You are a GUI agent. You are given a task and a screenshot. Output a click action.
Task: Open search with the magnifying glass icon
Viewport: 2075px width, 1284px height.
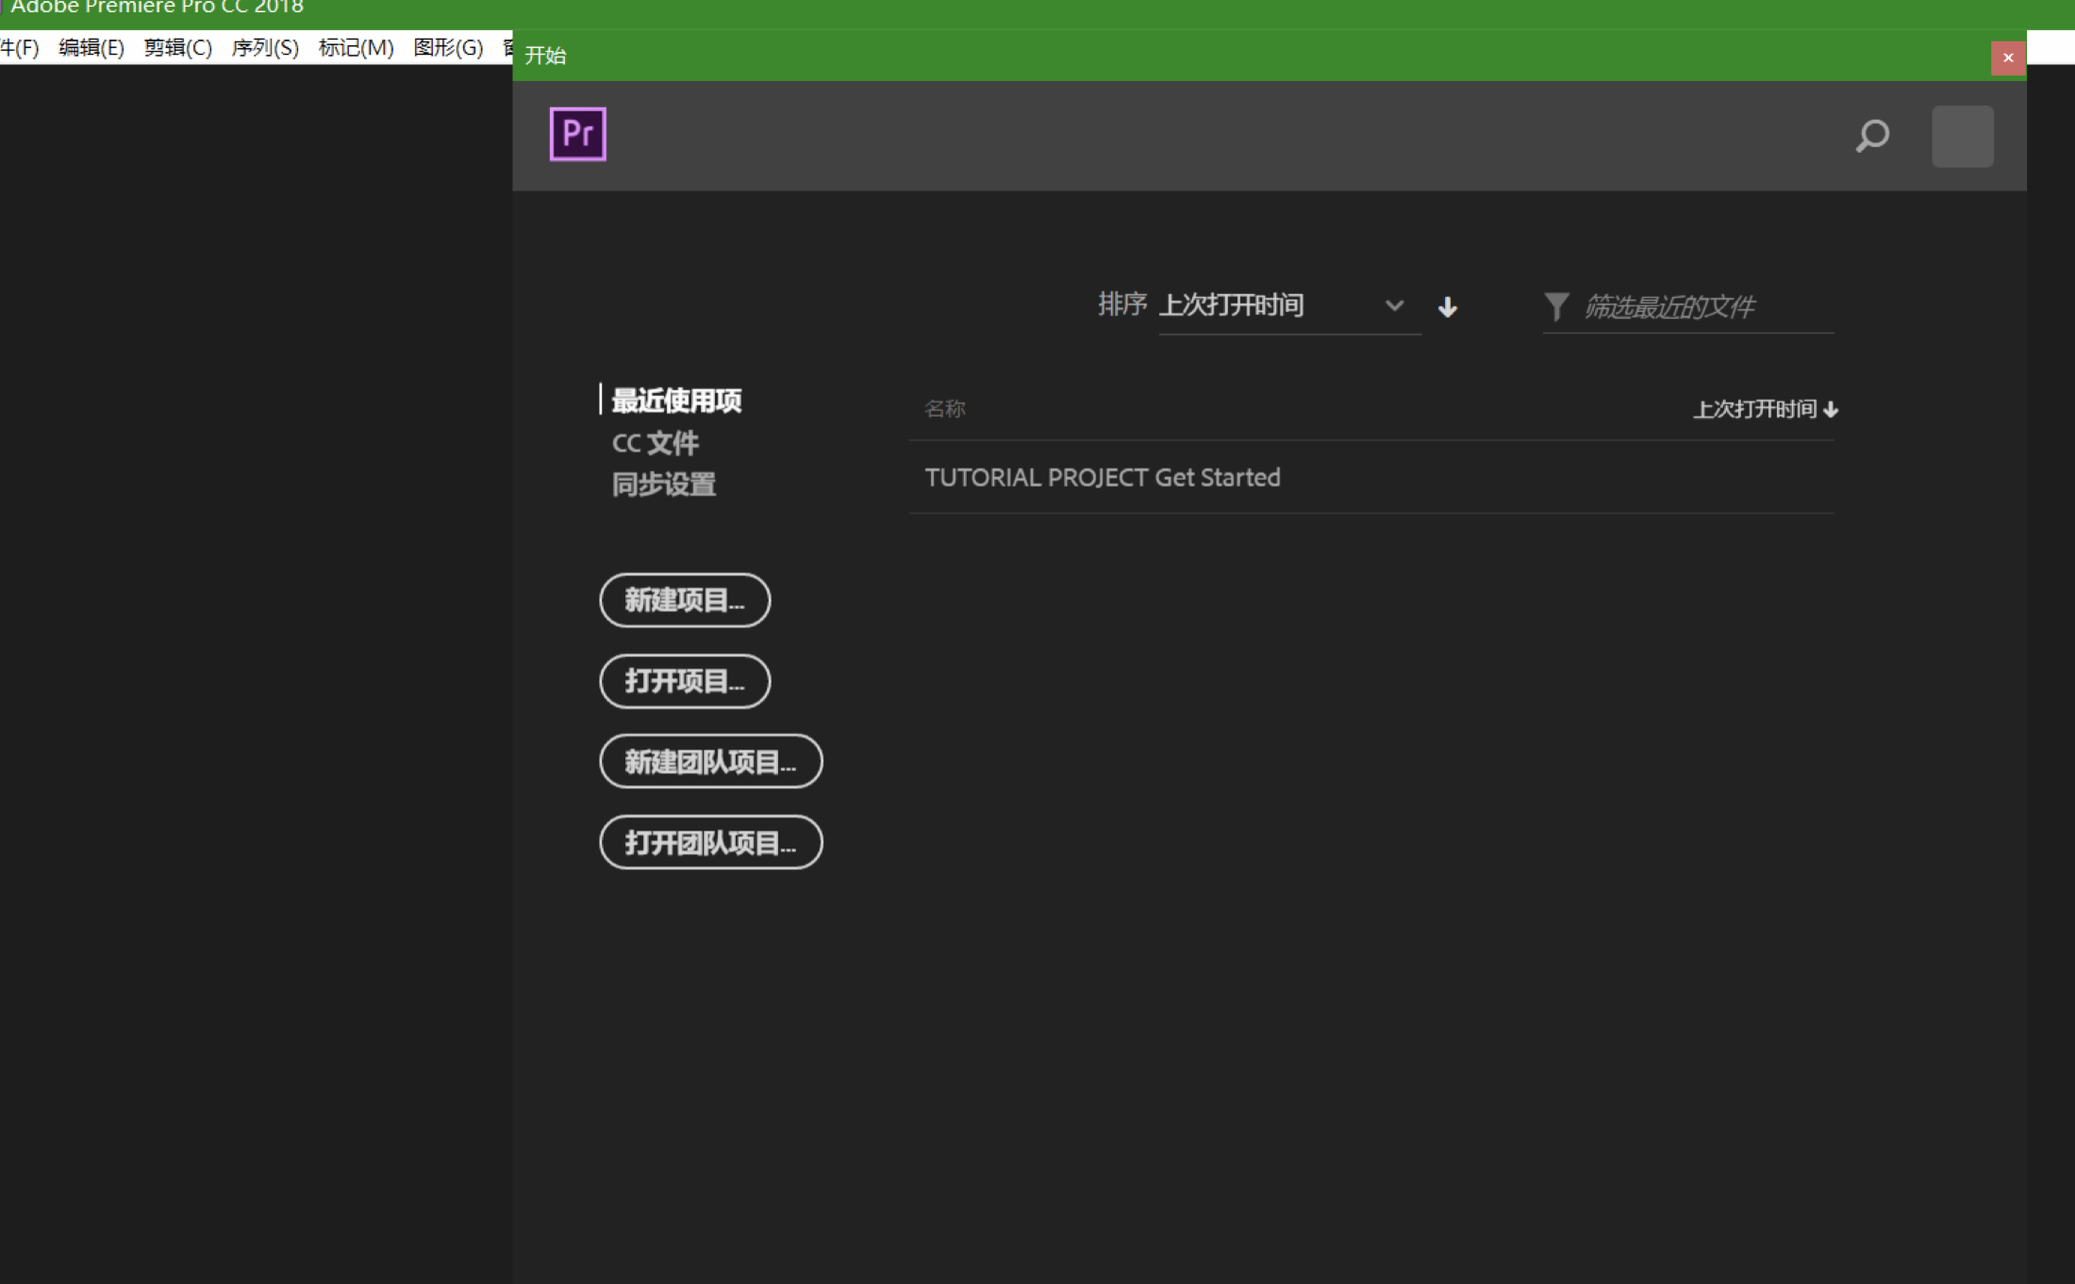coord(1872,136)
